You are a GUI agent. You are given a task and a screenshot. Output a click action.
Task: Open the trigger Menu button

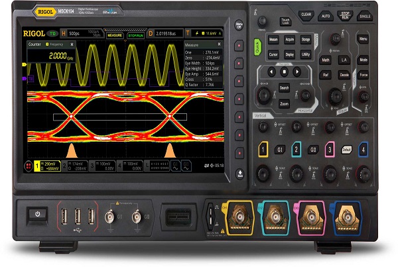click(363, 39)
